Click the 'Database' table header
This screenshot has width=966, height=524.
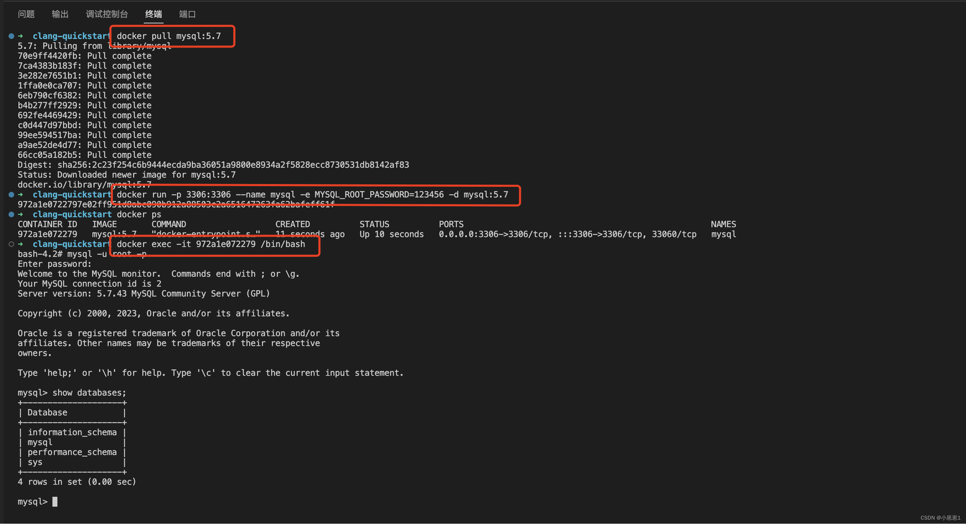[x=47, y=413]
